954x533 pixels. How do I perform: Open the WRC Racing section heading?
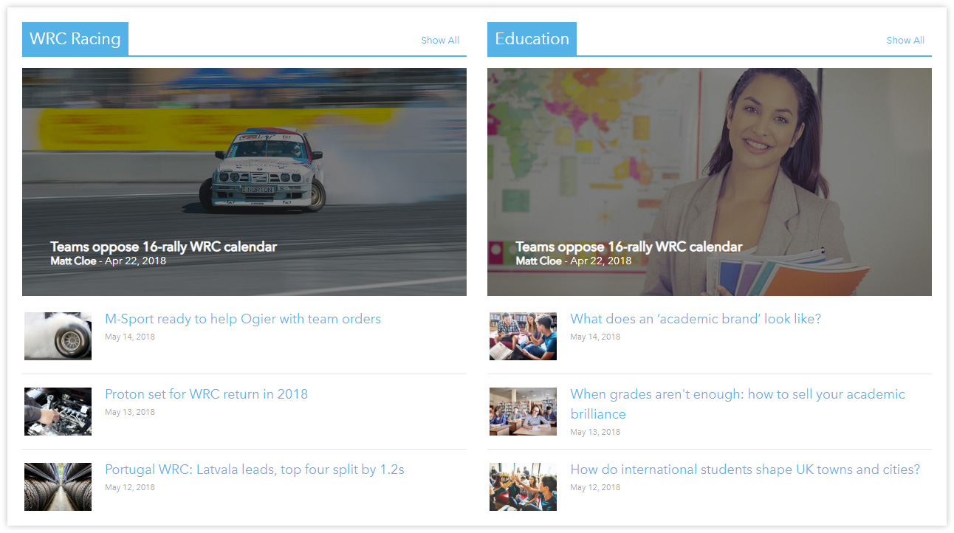pyautogui.click(x=75, y=39)
